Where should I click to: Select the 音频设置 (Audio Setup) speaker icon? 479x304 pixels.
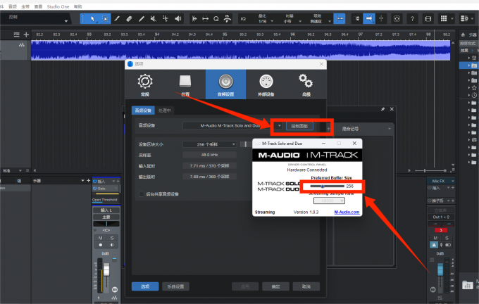tap(225, 84)
